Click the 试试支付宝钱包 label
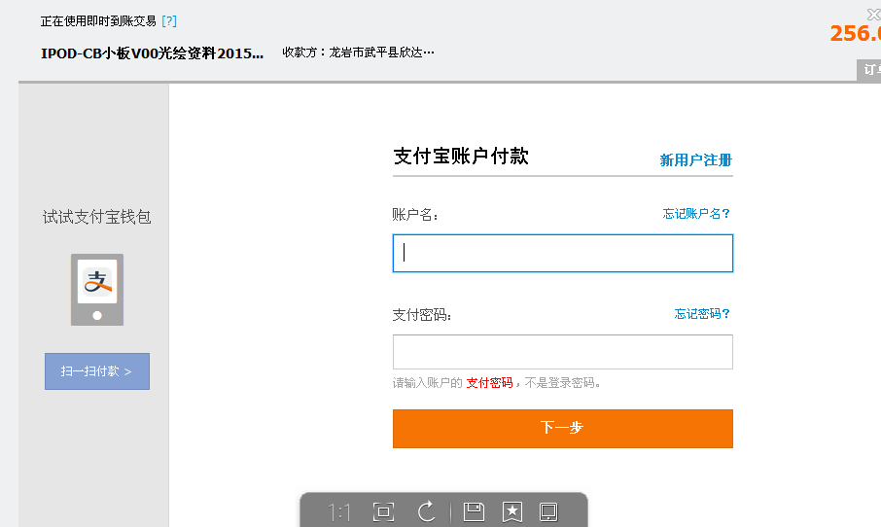 coord(96,217)
